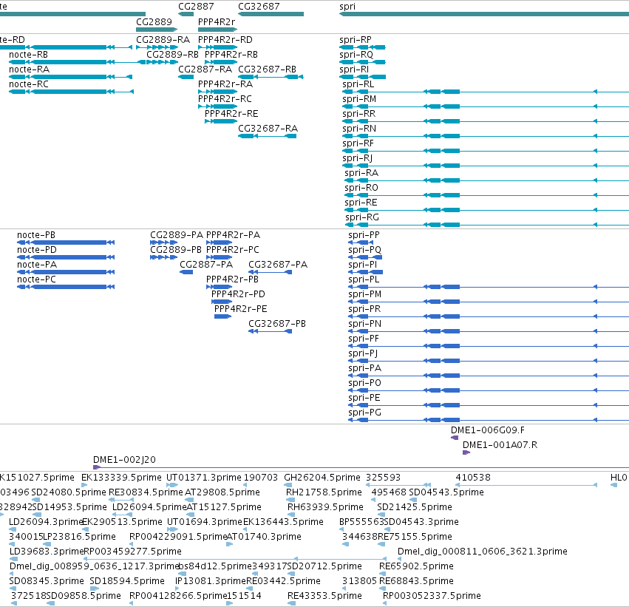The height and width of the screenshot is (607, 629).
Task: Select PPP4R2r-RB transcript
Action: point(221,62)
